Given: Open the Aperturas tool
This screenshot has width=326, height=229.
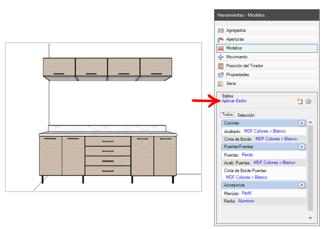Looking at the screenshot, I should (267, 39).
